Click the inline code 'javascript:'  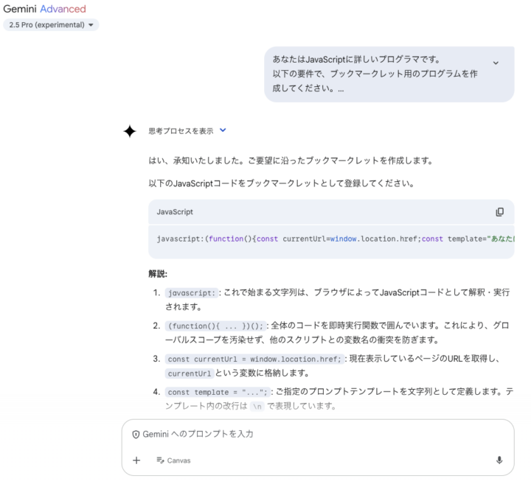click(192, 293)
